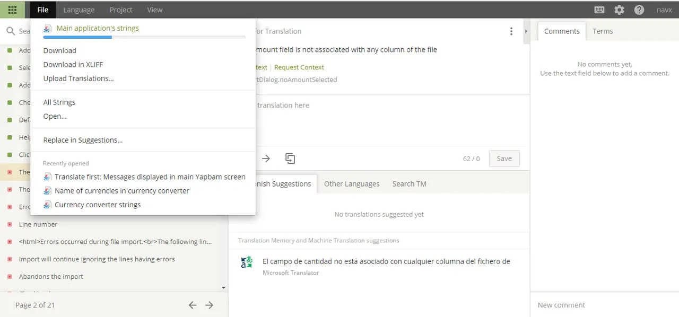Click red status dot beside Abandons the import
Image resolution: width=679 pixels, height=317 pixels.
(10, 277)
